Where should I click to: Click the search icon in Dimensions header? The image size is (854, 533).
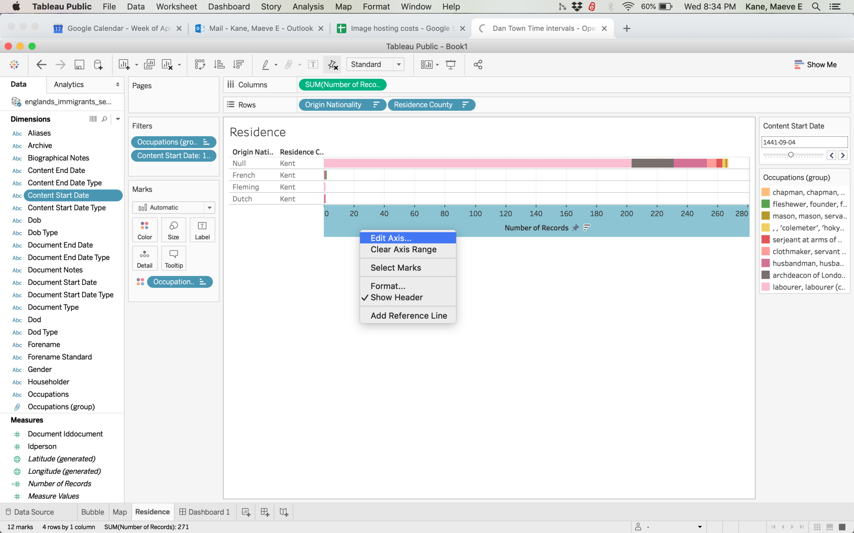(x=104, y=119)
